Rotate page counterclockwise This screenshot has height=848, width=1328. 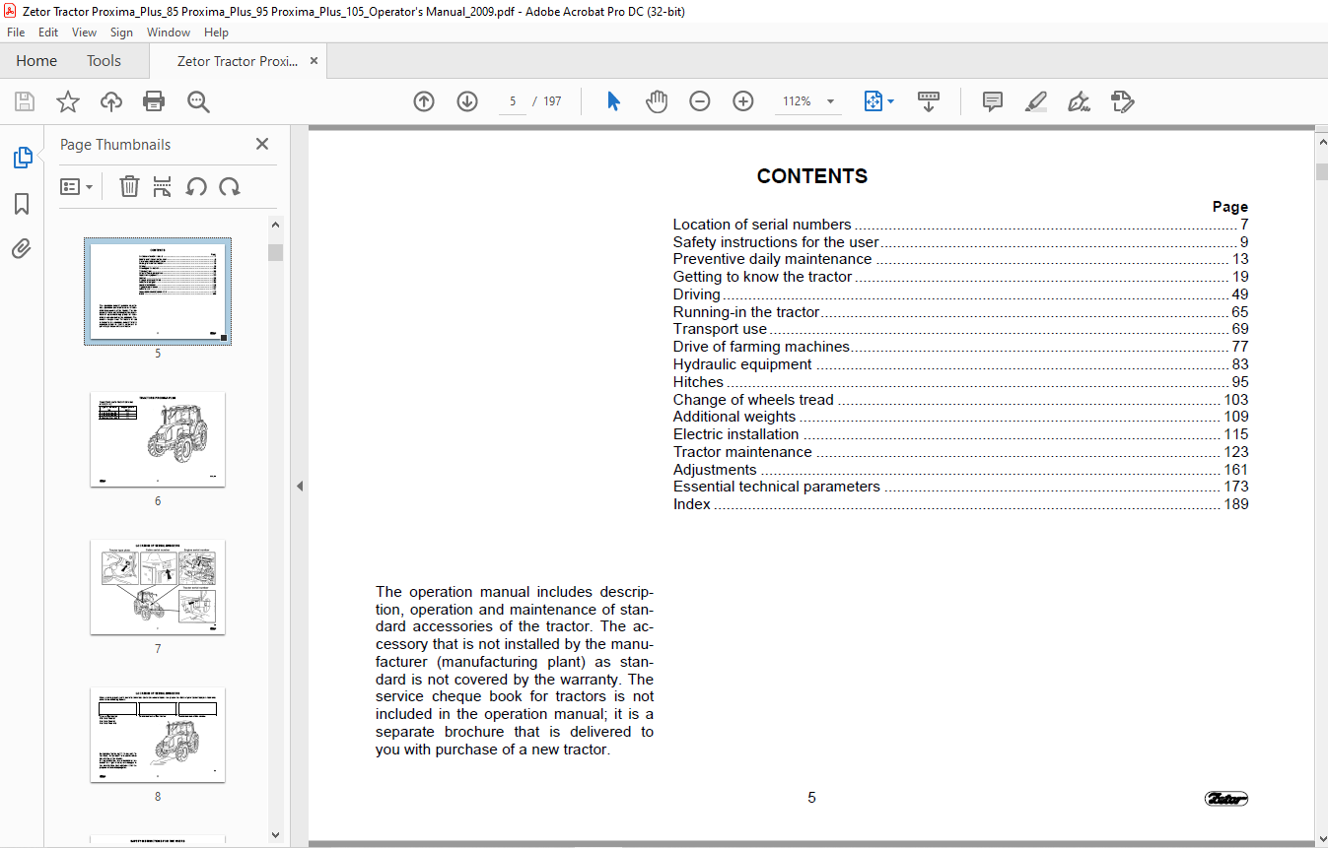(x=196, y=186)
